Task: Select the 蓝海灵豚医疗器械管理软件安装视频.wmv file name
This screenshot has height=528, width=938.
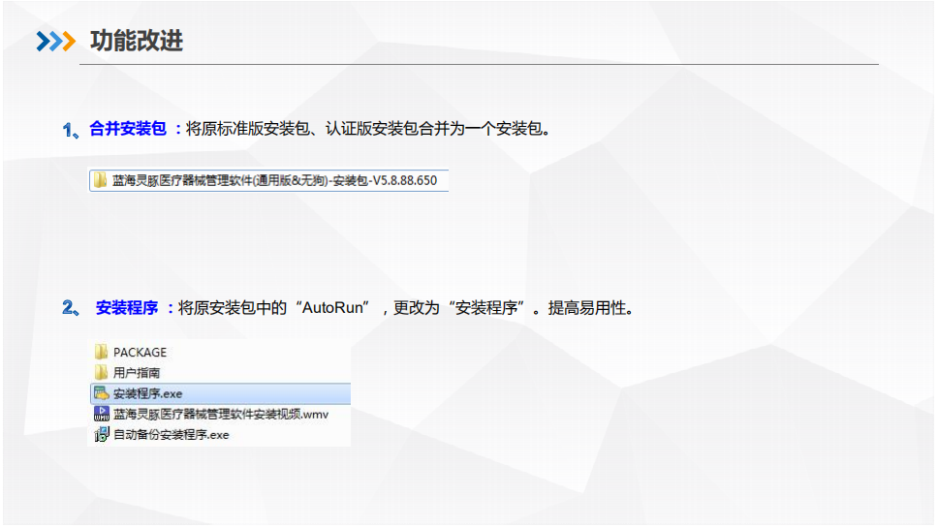Action: point(221,414)
